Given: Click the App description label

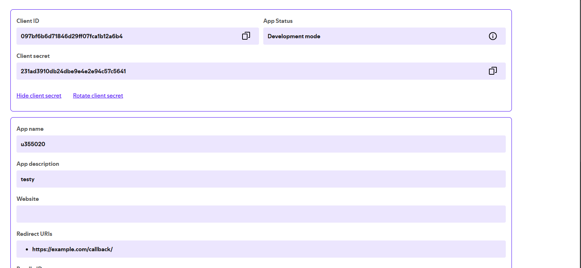Looking at the screenshot, I should pyautogui.click(x=38, y=164).
